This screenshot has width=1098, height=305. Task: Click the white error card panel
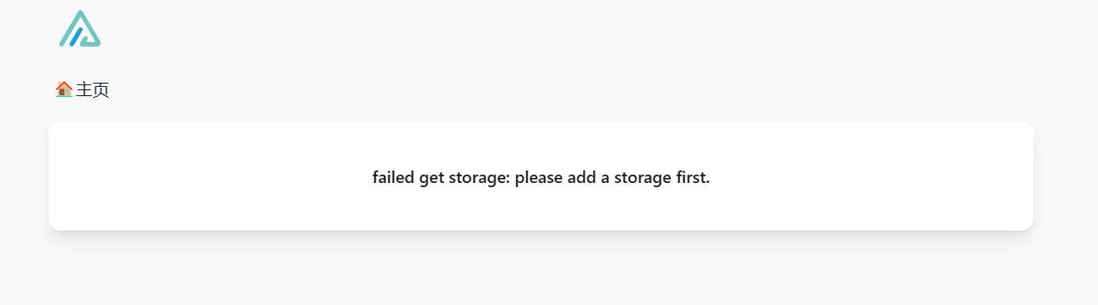[541, 176]
